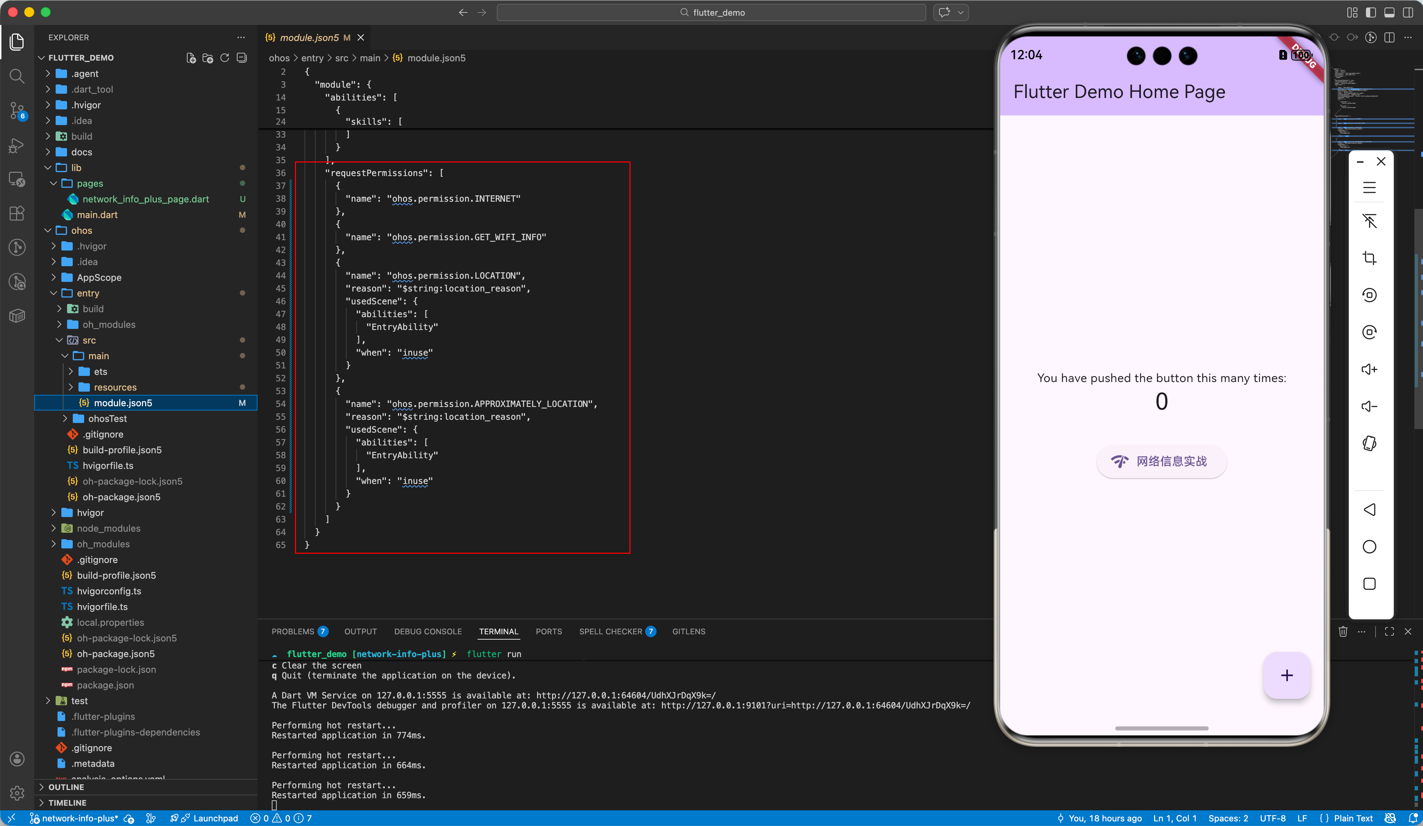Switch to the PROBLEMS tab

[x=292, y=631]
